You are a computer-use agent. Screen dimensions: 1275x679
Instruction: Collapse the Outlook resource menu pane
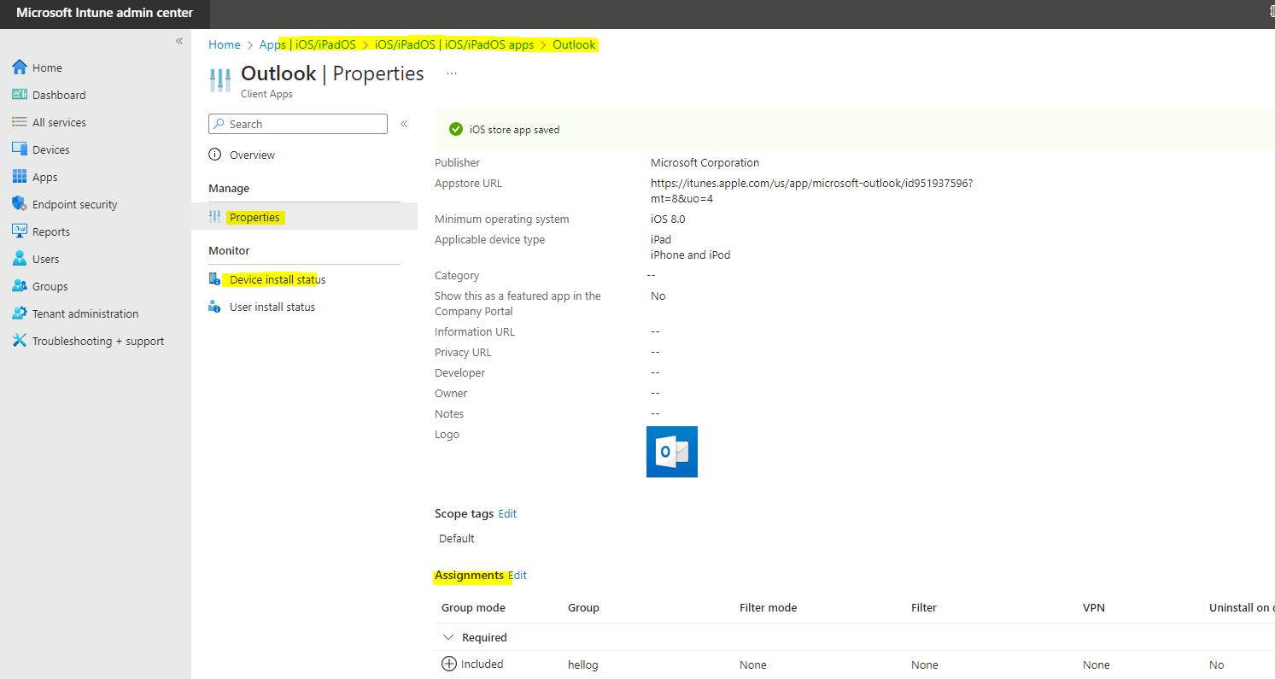[x=404, y=124]
